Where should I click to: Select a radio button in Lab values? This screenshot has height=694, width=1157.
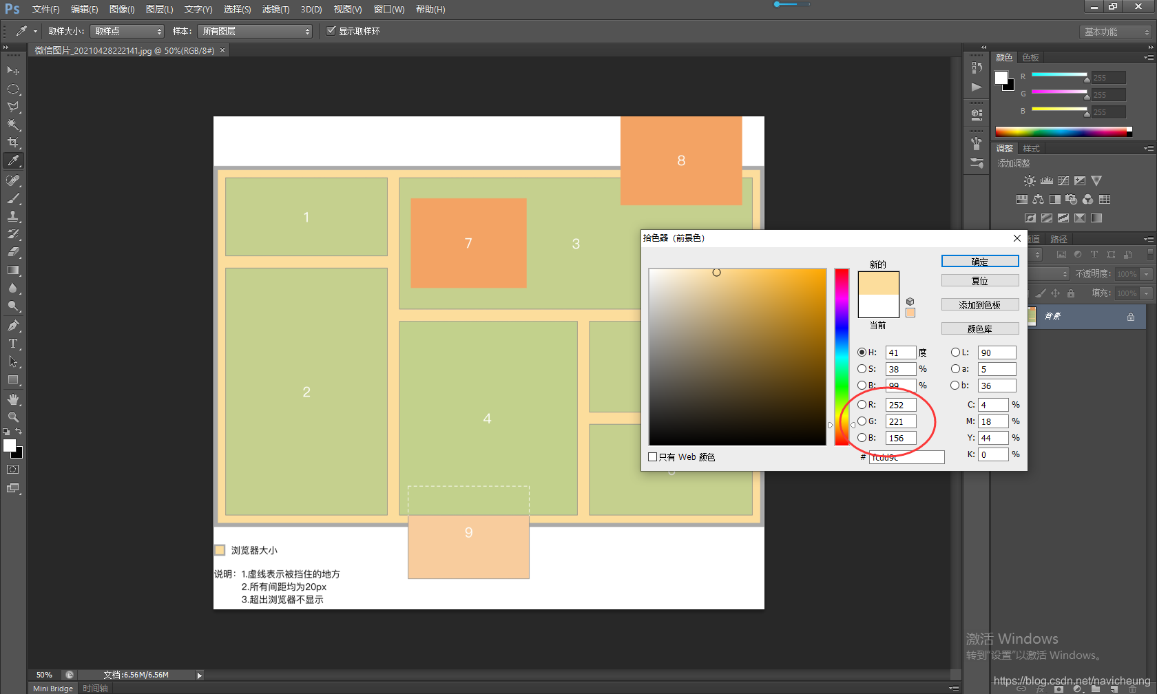955,368
